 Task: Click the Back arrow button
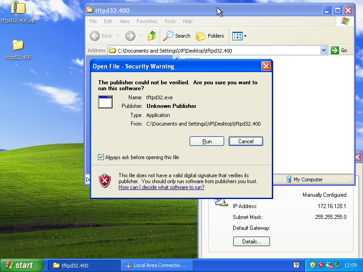click(101, 36)
